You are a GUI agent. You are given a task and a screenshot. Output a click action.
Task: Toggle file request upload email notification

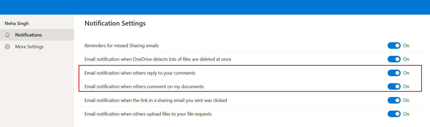tap(394, 114)
